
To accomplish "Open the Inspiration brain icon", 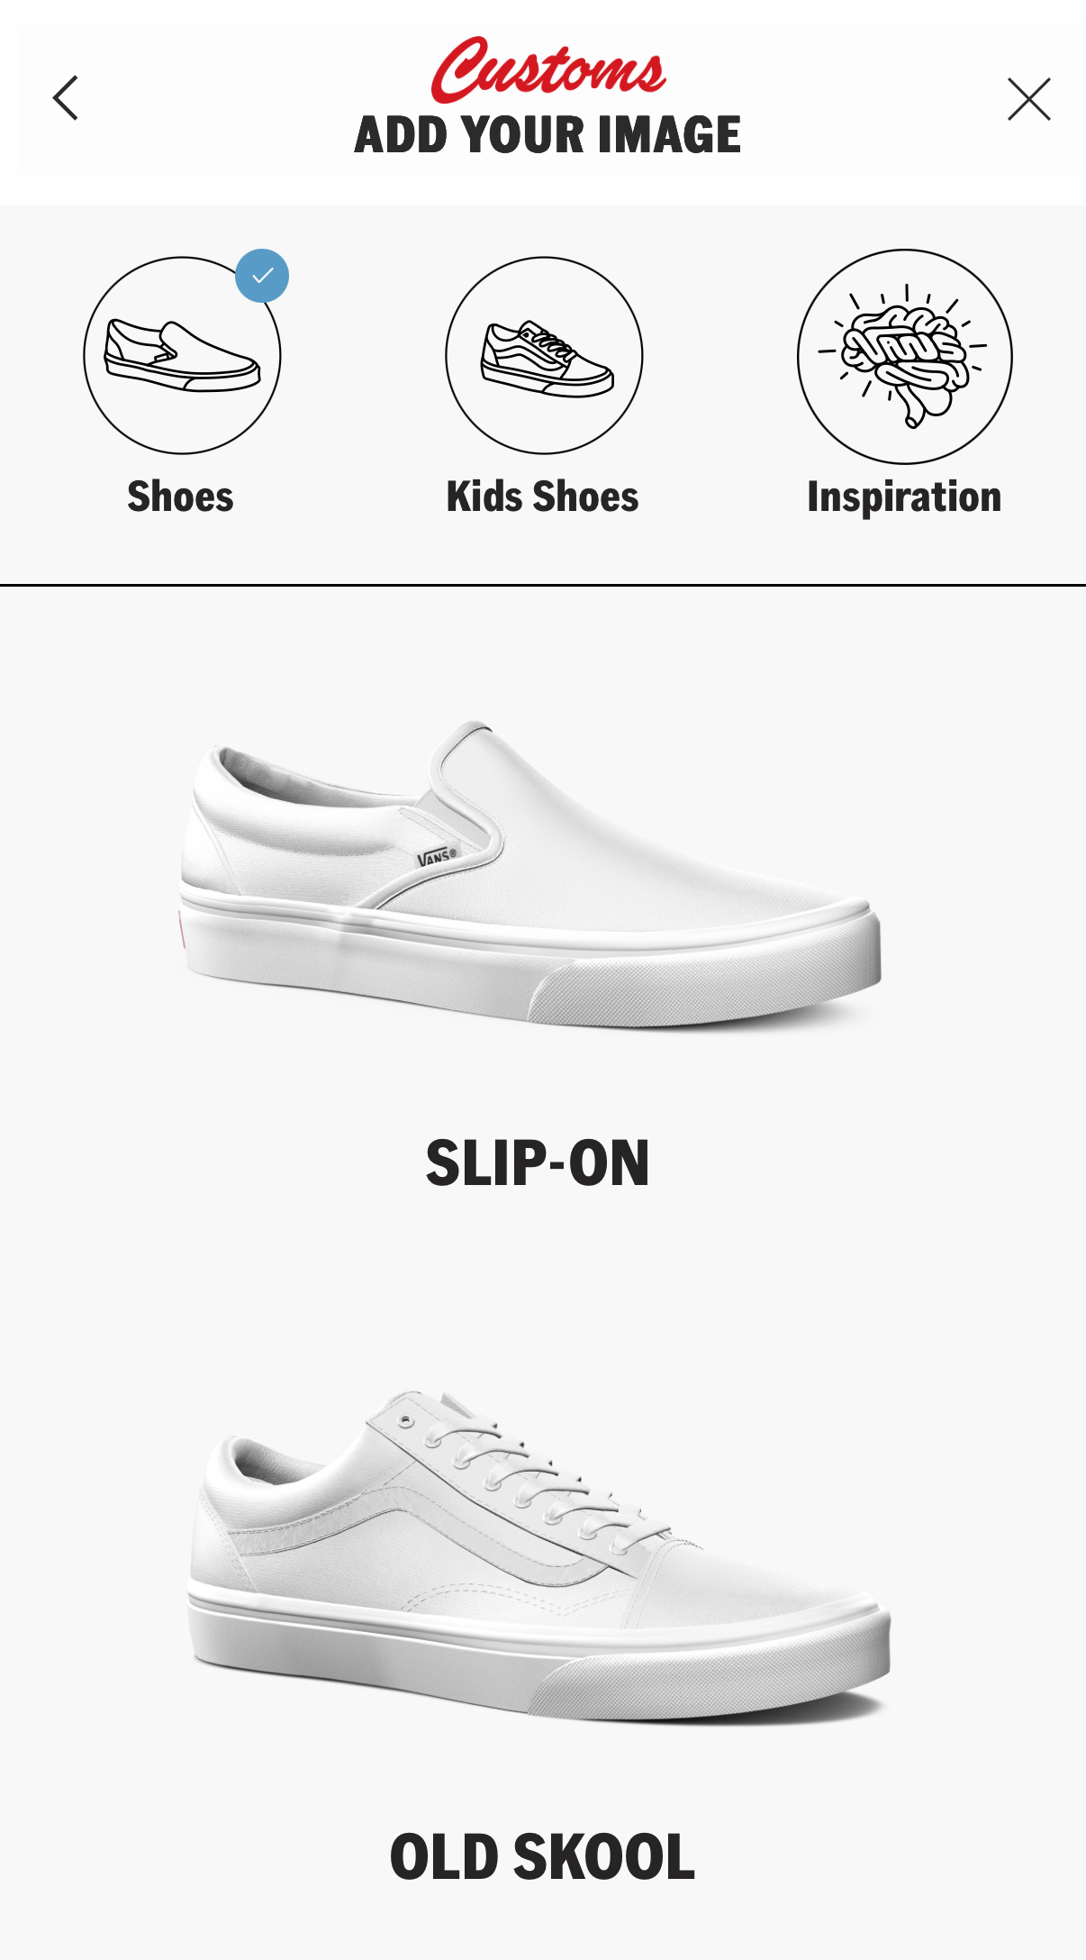I will click(904, 357).
